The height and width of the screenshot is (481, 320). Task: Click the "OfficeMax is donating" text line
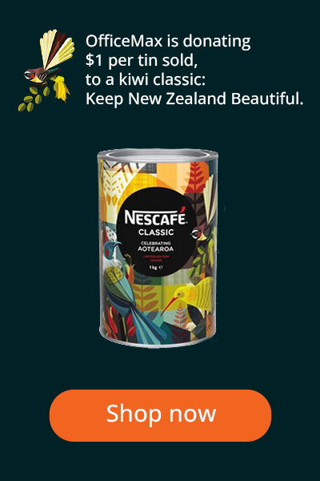click(168, 41)
